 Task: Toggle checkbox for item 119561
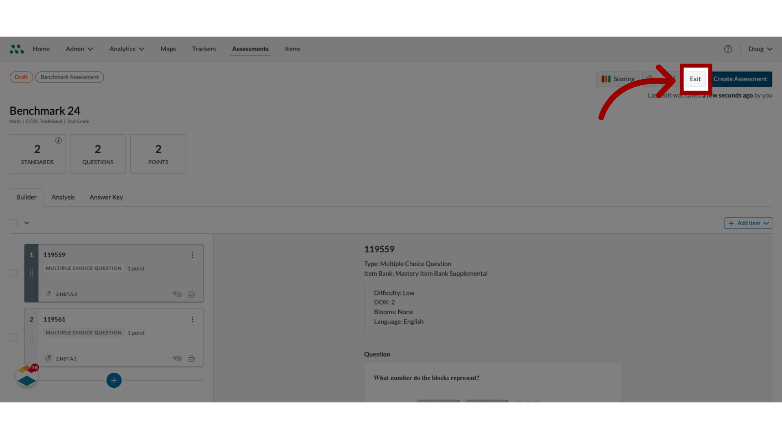point(13,337)
